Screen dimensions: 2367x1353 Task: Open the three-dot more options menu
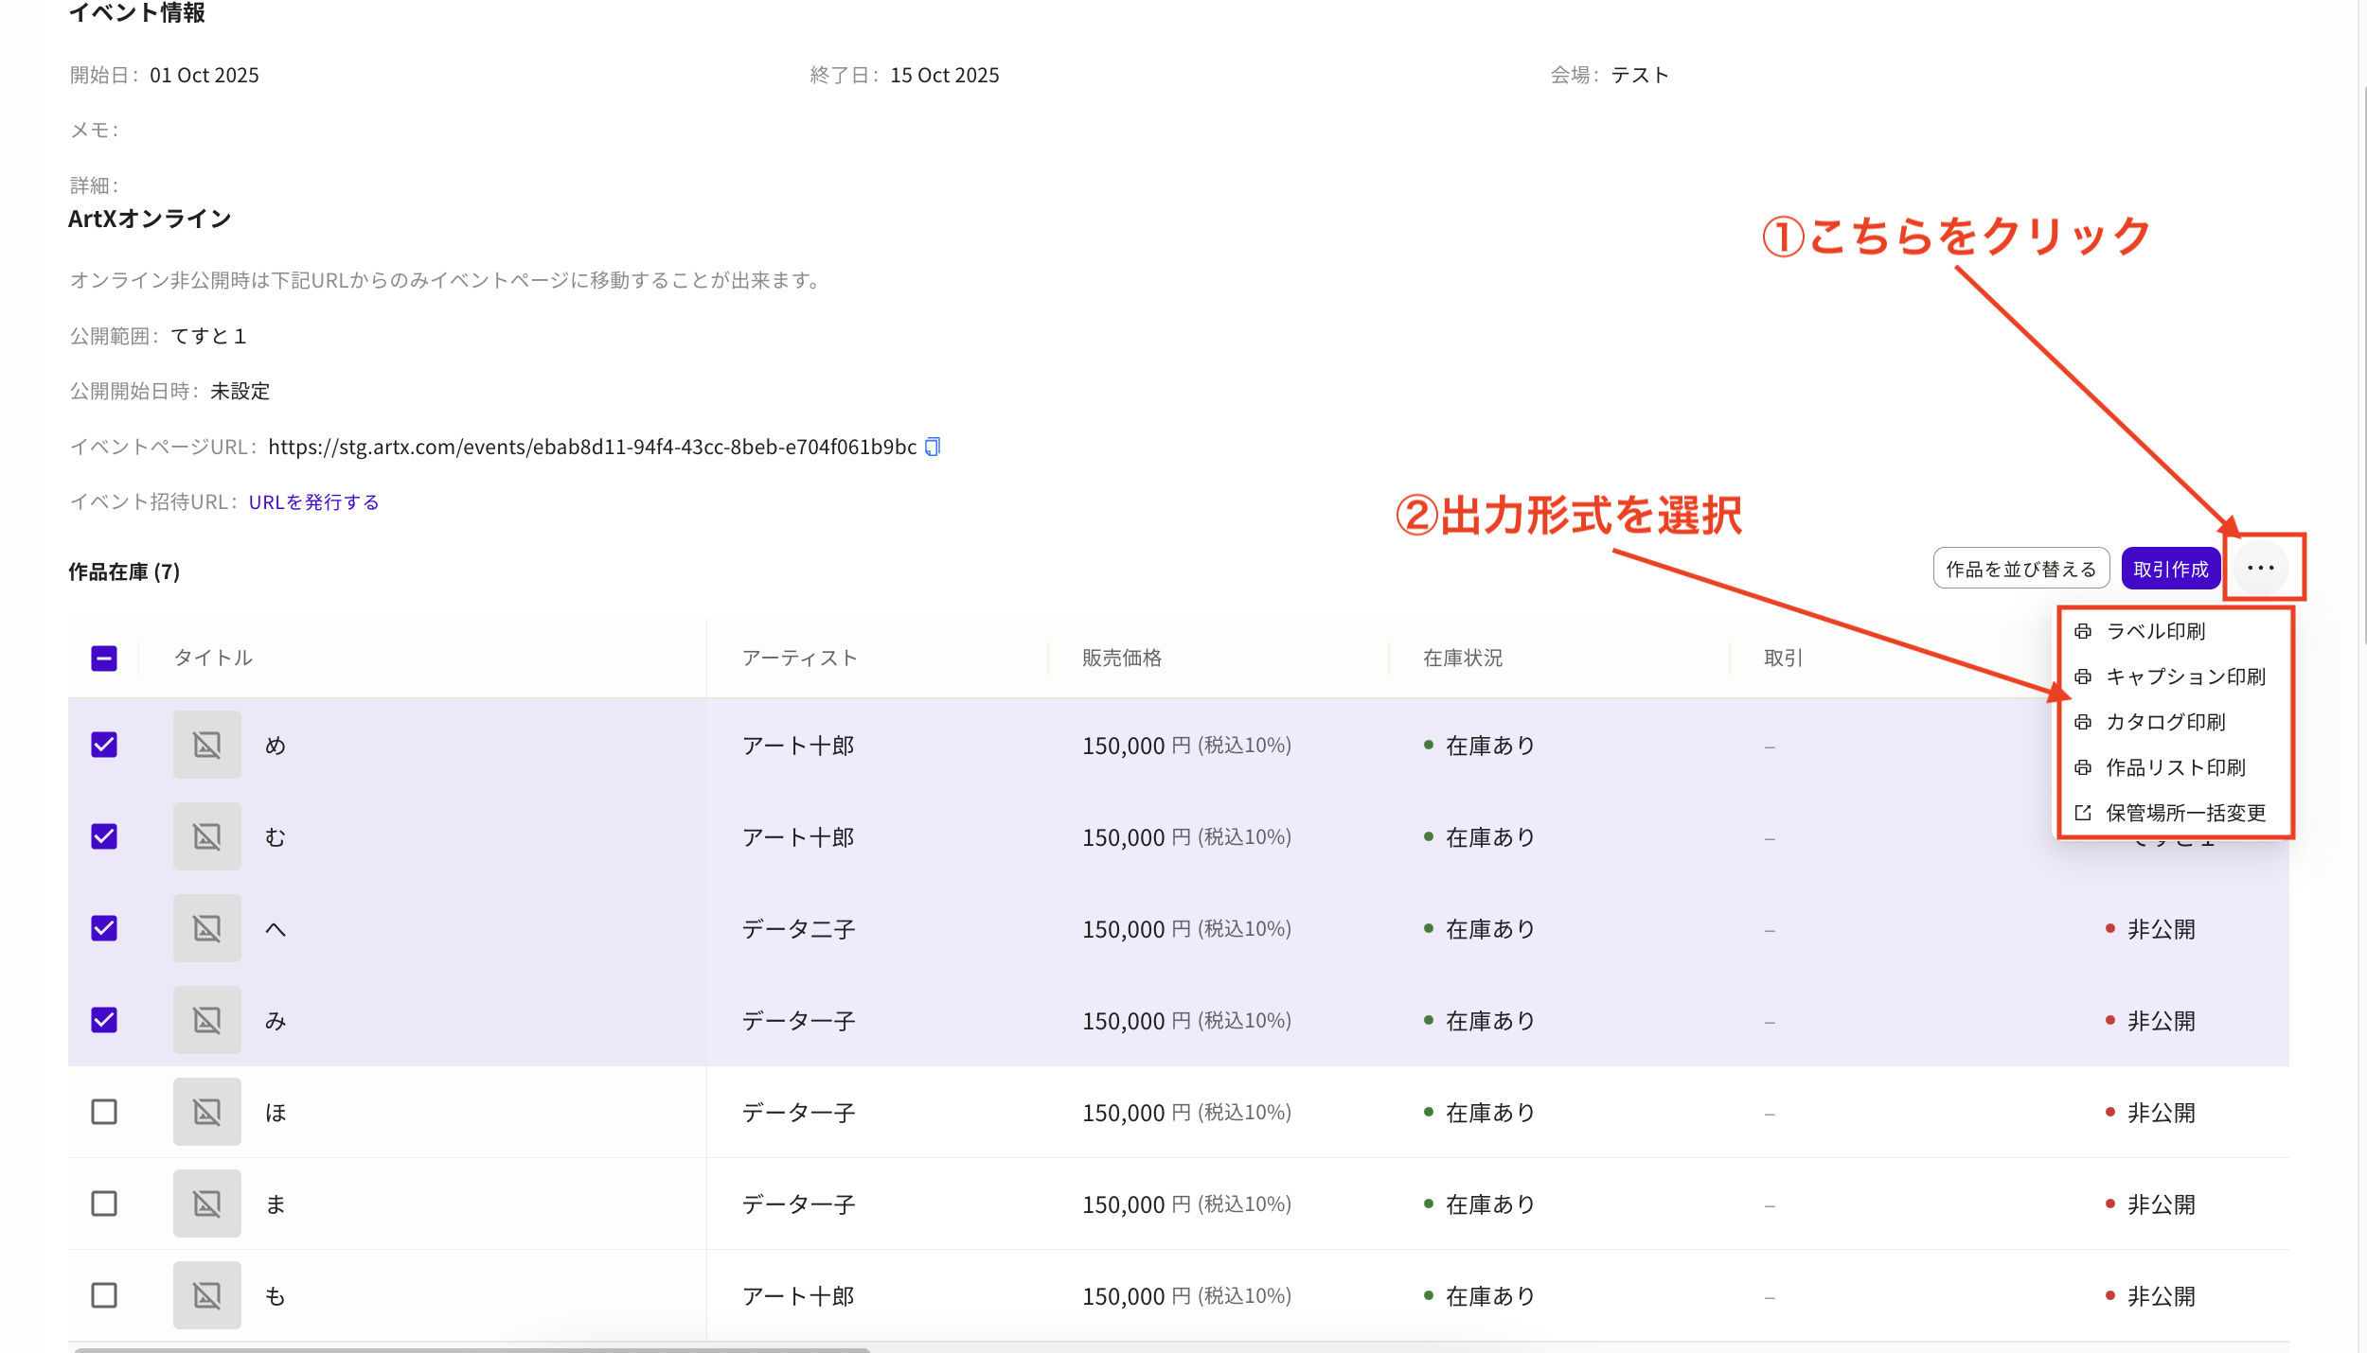coord(2260,568)
